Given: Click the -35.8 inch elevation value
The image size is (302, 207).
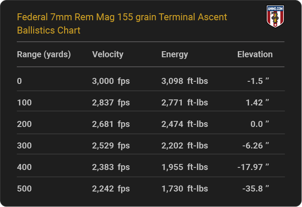Looking at the screenshot, I should 255,188.
